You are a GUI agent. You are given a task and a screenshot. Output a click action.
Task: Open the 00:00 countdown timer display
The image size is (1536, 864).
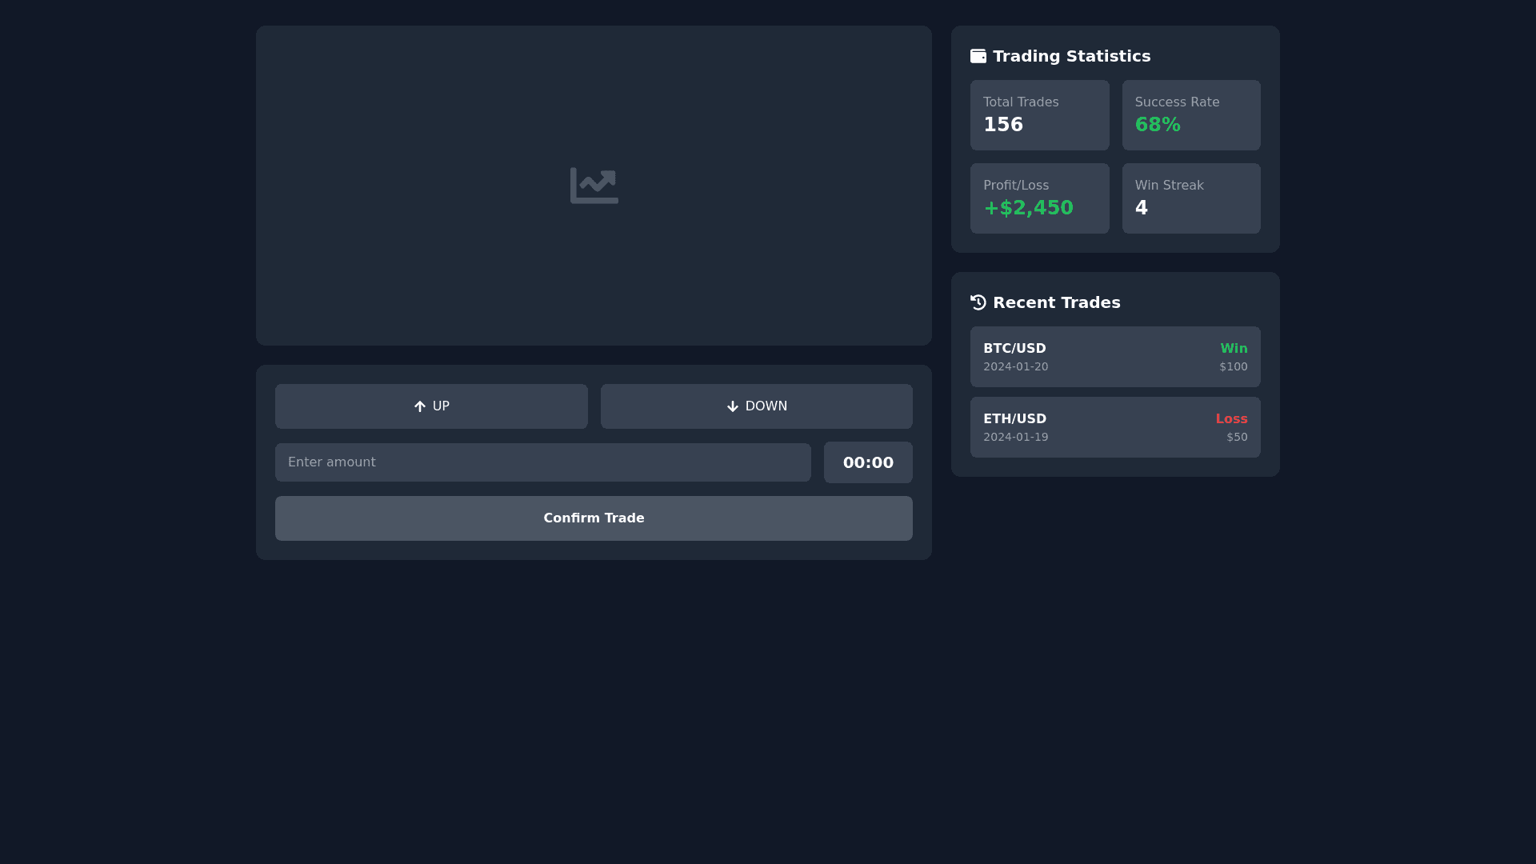pos(868,462)
